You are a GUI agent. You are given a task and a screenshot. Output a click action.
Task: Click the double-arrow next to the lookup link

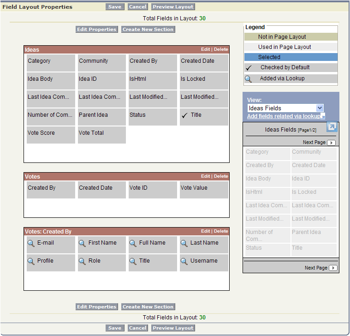323,116
